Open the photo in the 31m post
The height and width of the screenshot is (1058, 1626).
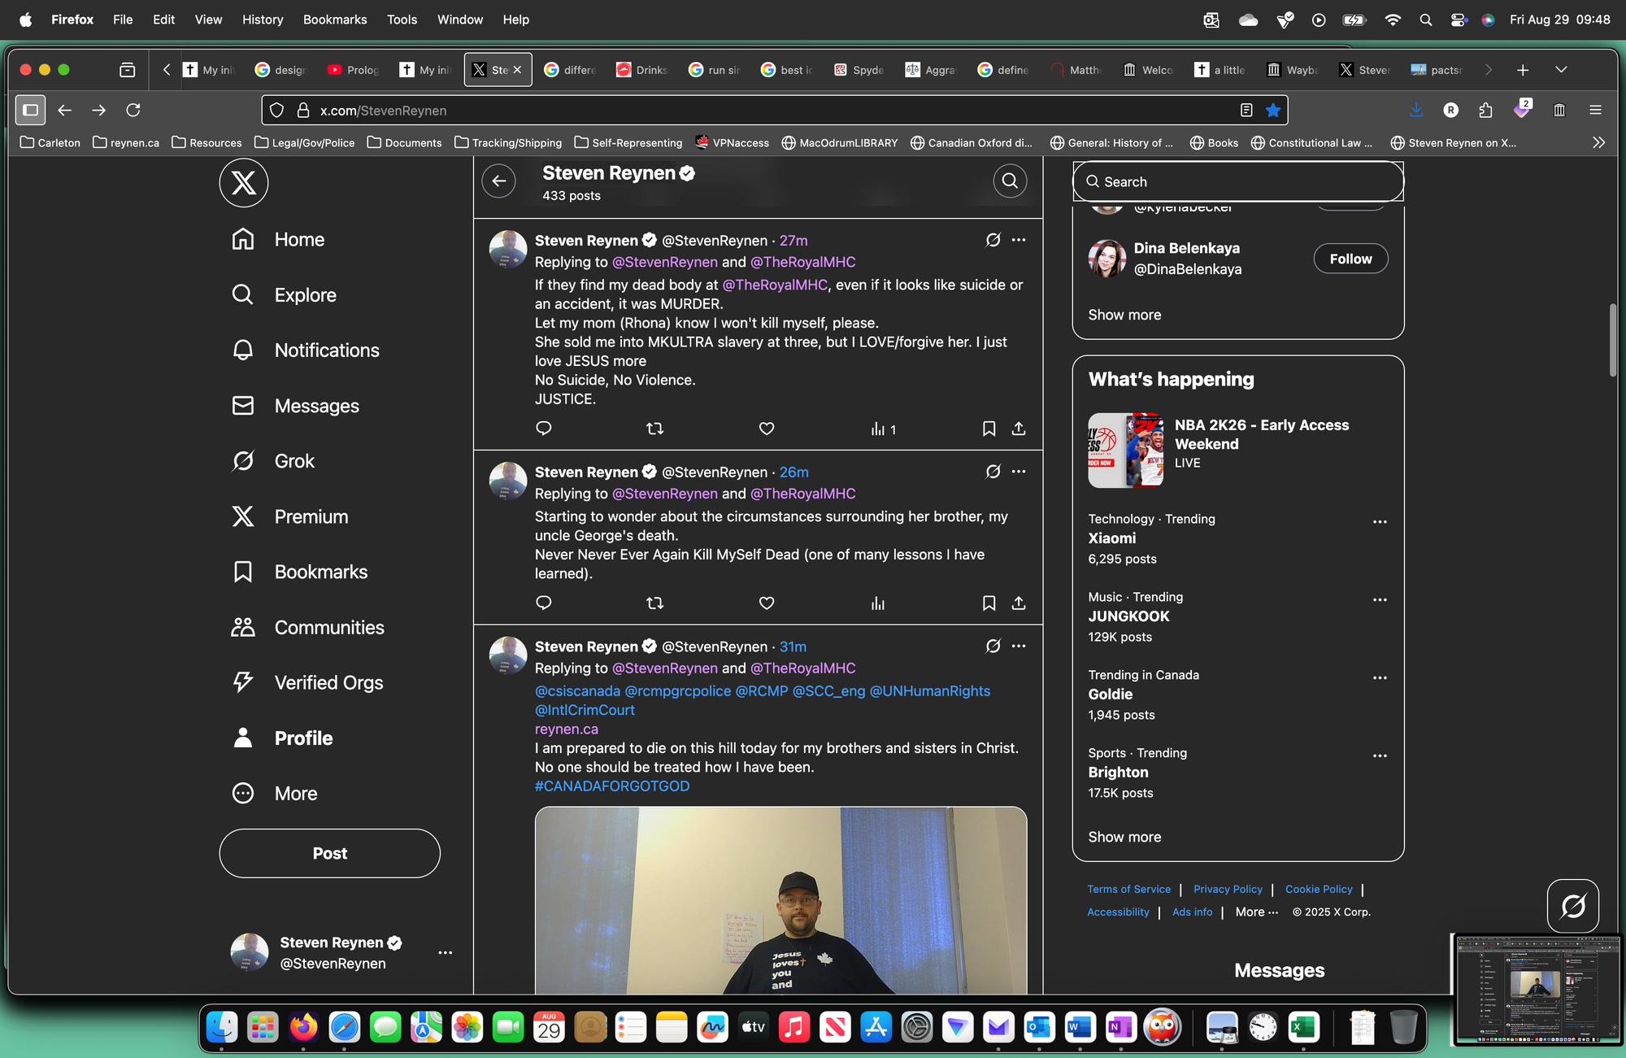pyautogui.click(x=780, y=900)
